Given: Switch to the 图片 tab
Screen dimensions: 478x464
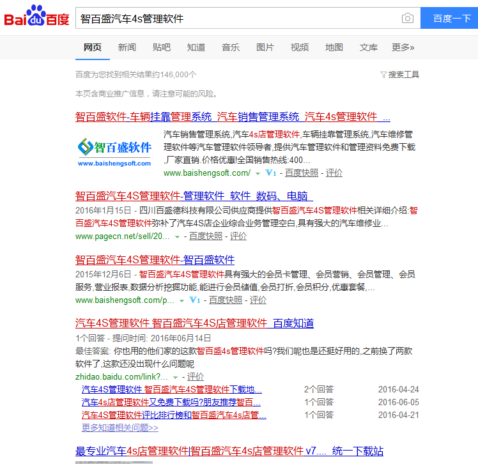Looking at the screenshot, I should (265, 47).
